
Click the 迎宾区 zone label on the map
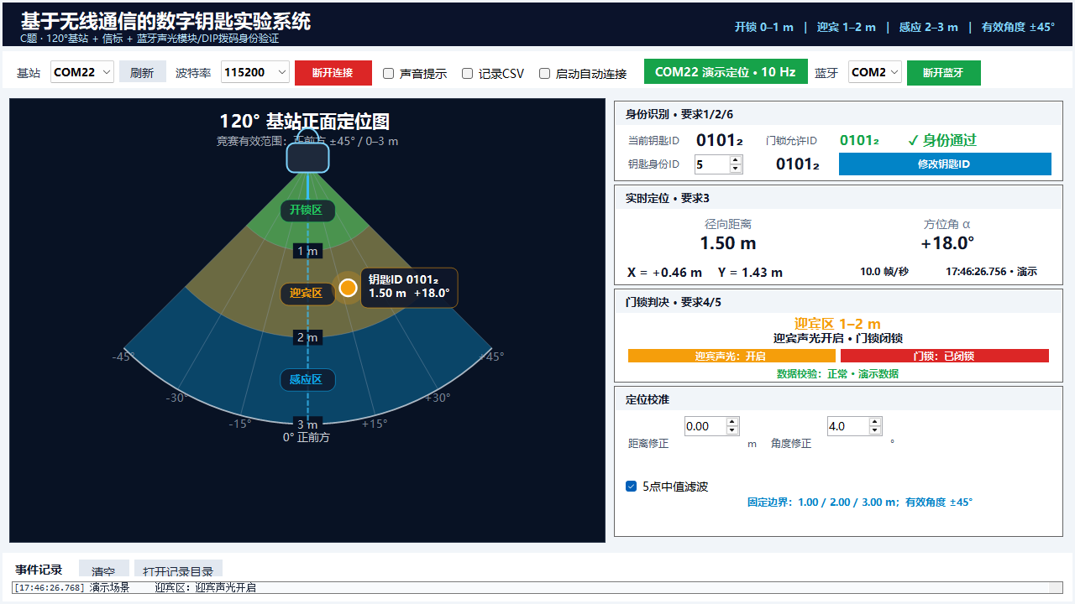307,294
